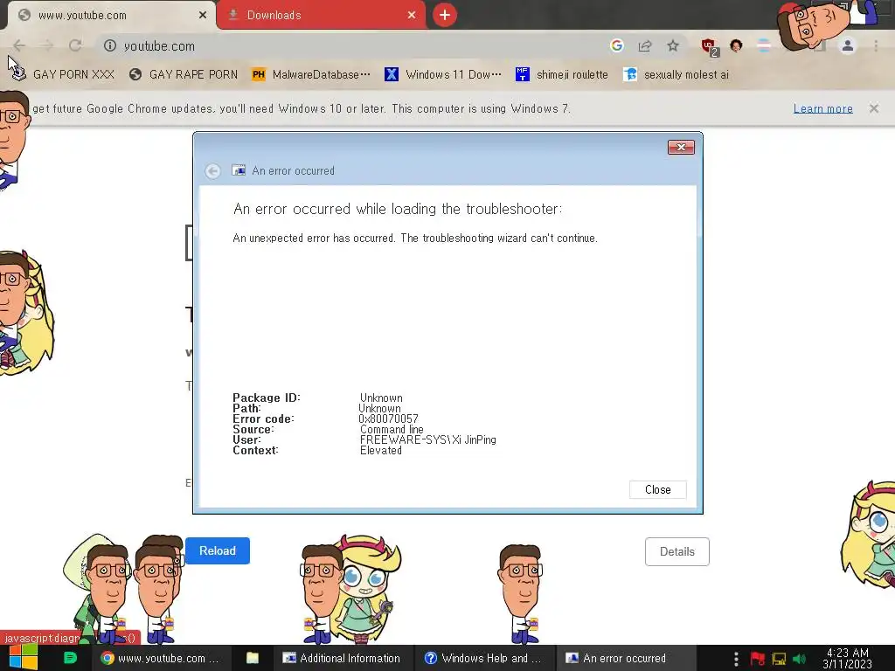Open the striped flag extension icon
895x671 pixels.
tap(764, 45)
